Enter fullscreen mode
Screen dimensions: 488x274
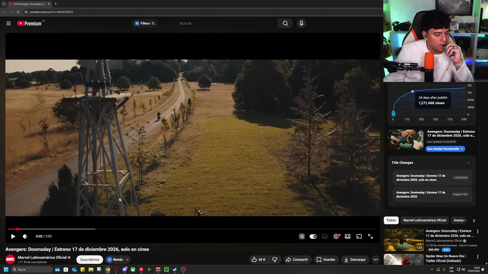point(370,236)
